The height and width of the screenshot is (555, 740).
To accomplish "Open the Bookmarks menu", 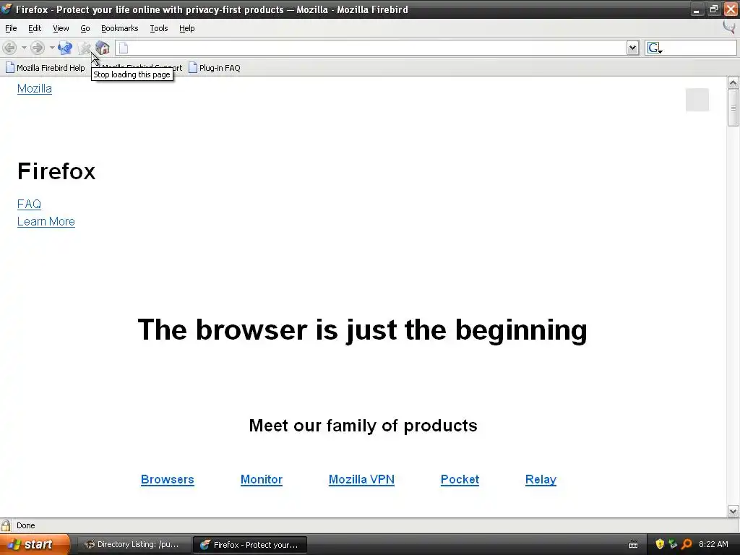I will [x=119, y=28].
